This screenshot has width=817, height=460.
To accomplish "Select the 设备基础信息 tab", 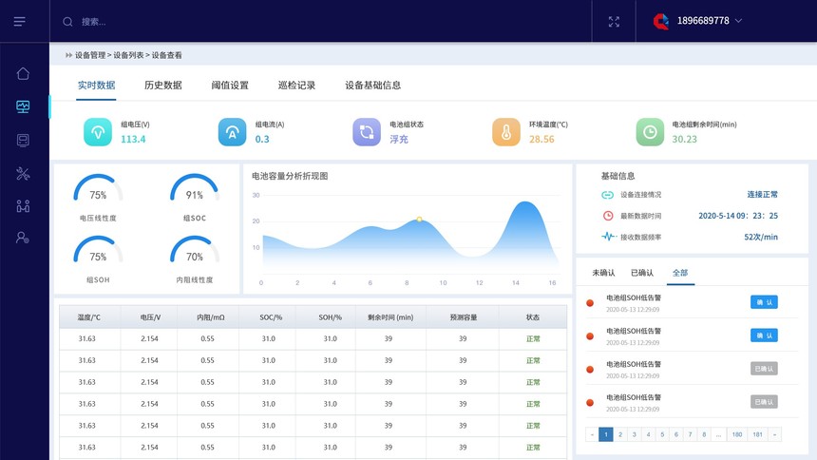I will [372, 86].
